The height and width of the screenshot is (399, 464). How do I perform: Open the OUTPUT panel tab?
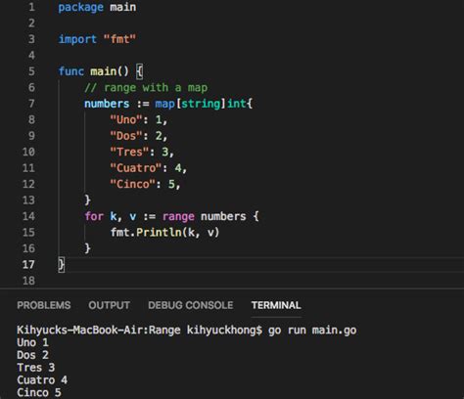pos(109,305)
